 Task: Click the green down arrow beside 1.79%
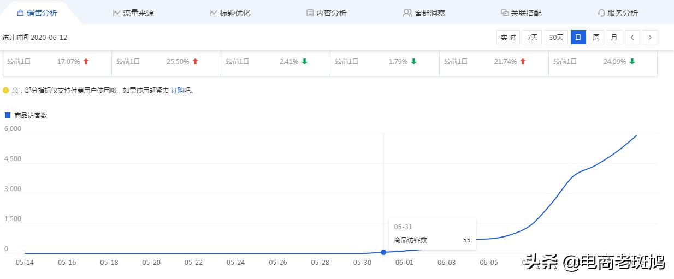[413, 62]
